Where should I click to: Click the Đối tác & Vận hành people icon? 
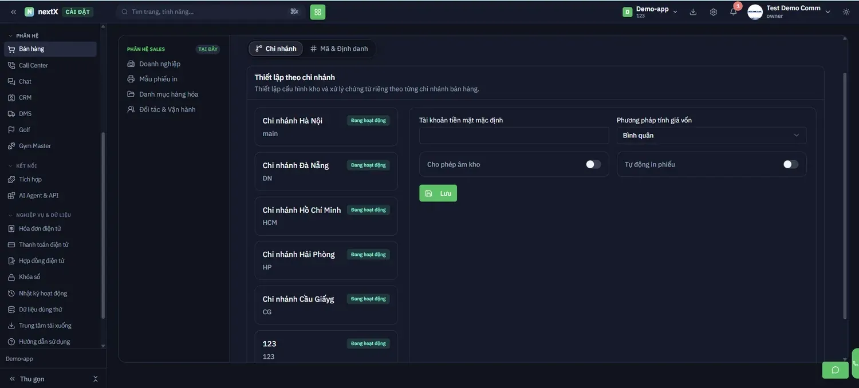131,109
